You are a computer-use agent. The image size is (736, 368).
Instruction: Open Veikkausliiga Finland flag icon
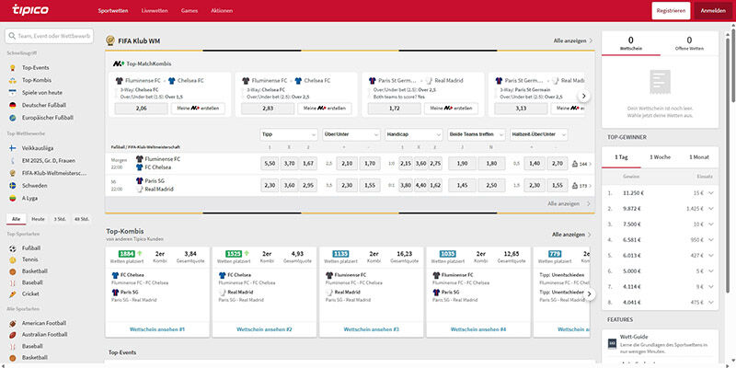pos(13,148)
